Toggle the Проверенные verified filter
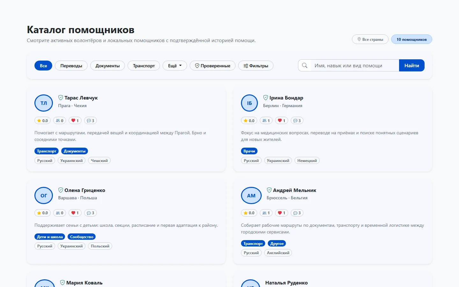 (213, 65)
